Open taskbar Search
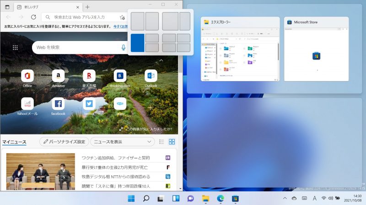Screen dimensions: 366x205 (146, 199)
